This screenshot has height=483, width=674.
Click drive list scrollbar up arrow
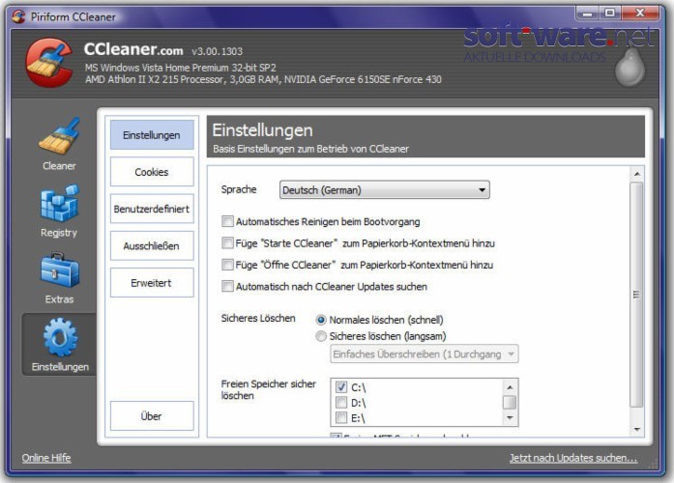(x=510, y=387)
